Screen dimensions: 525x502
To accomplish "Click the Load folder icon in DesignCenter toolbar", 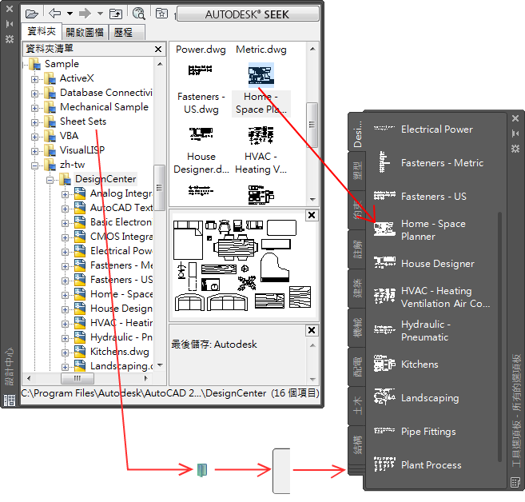I will (x=32, y=14).
